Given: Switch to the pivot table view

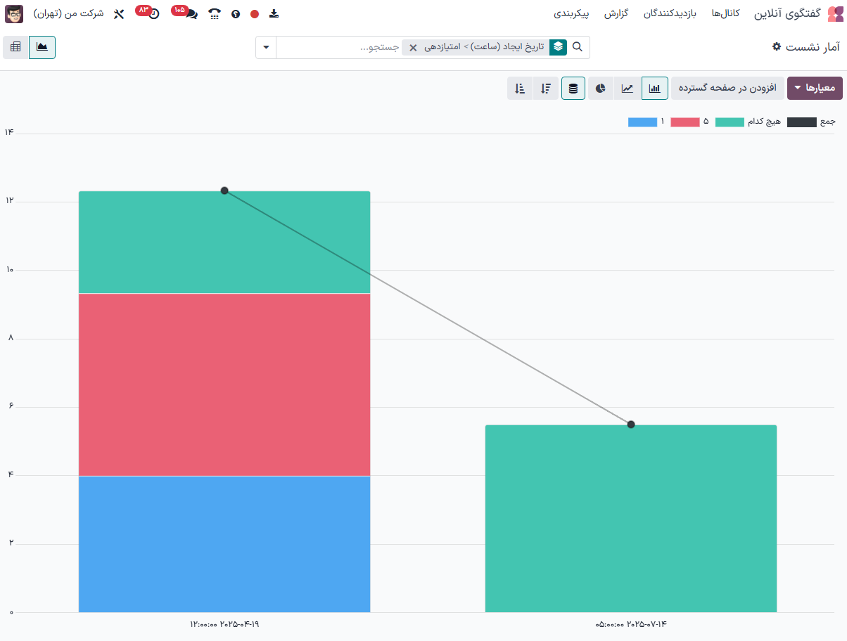Looking at the screenshot, I should coord(15,47).
